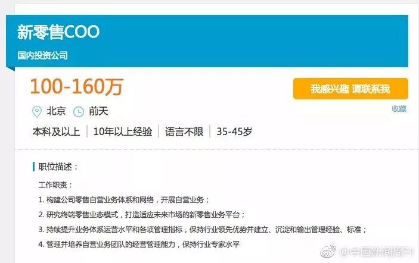Click the 北京 location text
Screen dimensions: 419x263
(56, 111)
